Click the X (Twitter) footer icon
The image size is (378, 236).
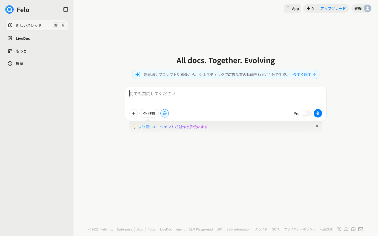click(339, 229)
